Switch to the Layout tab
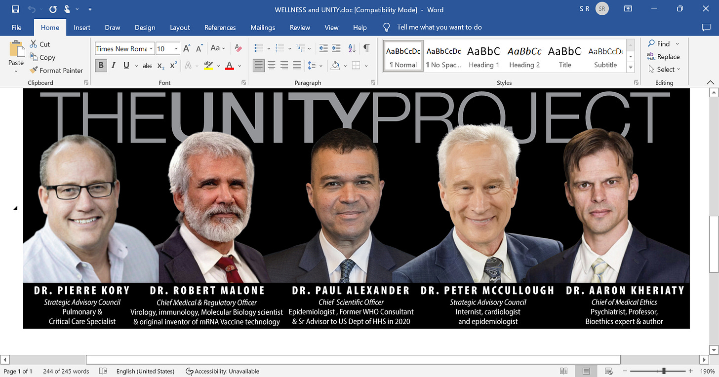Viewport: 719px width, 377px height. coord(180,27)
